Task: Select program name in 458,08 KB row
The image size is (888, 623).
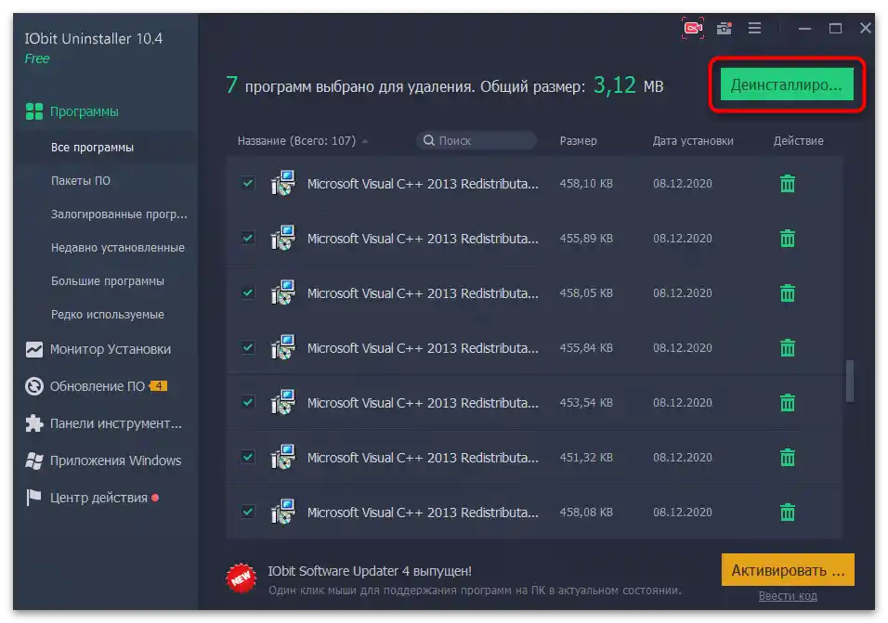Action: point(423,513)
